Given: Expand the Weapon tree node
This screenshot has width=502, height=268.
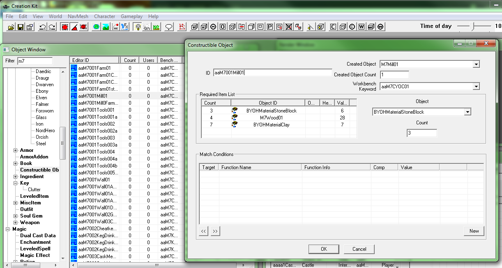Looking at the screenshot, I should click(x=16, y=222).
